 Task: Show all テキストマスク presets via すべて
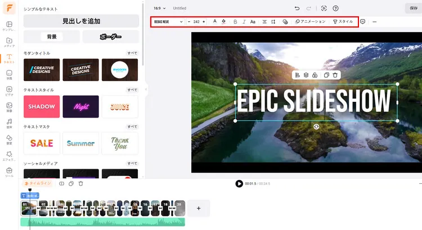click(x=132, y=127)
